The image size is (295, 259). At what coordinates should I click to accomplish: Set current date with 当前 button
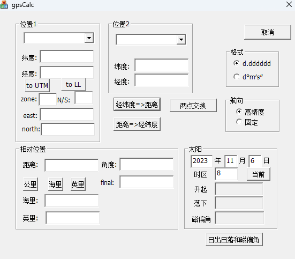(259, 174)
